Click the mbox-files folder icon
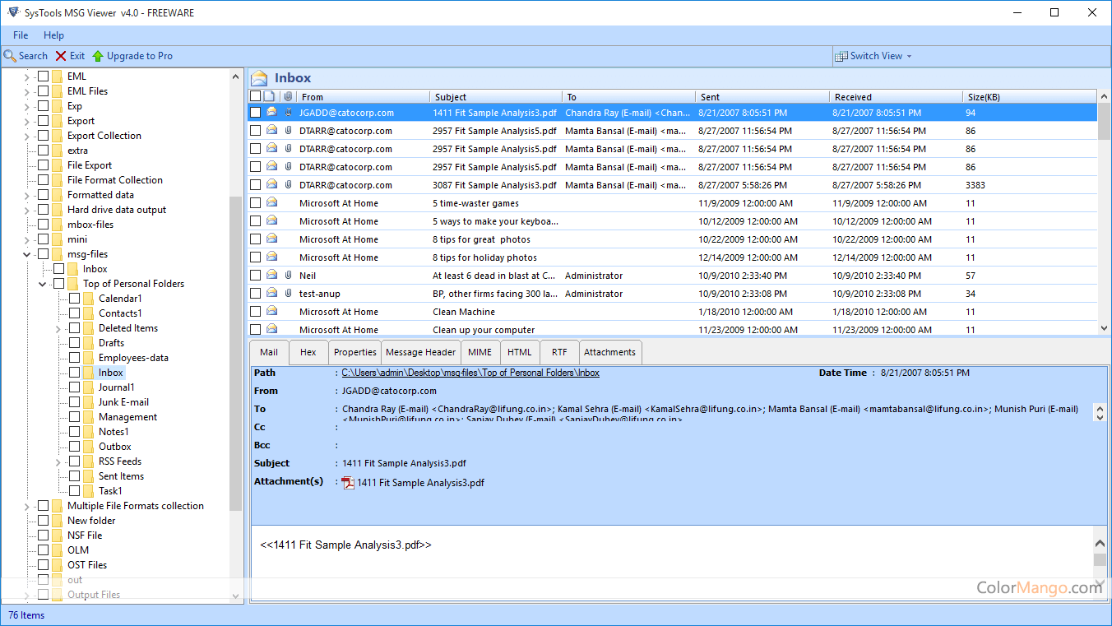This screenshot has height=626, width=1112. 58,225
